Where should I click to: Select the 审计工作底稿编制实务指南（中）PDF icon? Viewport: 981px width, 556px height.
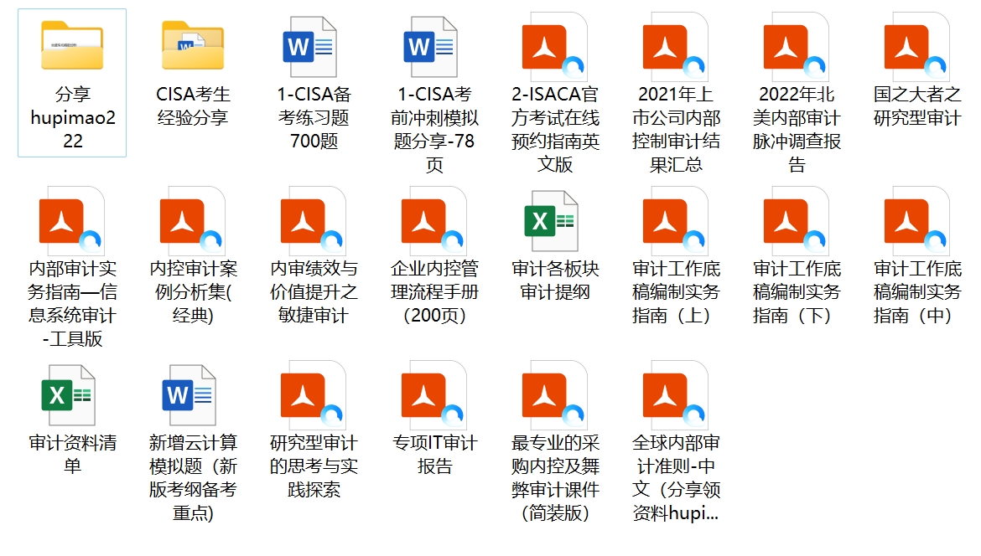[x=916, y=220]
